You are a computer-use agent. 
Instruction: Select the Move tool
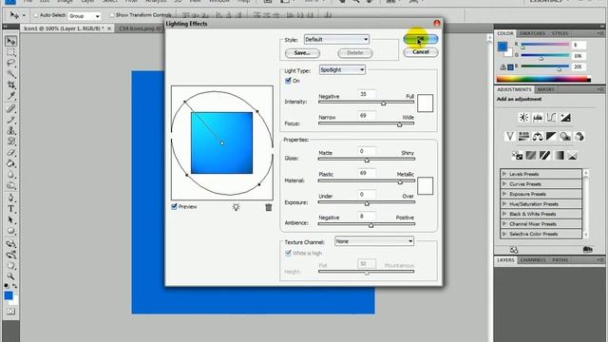[10, 41]
